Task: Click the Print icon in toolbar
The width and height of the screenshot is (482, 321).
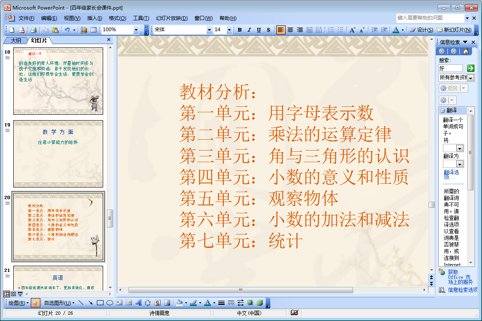Action: click(34, 30)
